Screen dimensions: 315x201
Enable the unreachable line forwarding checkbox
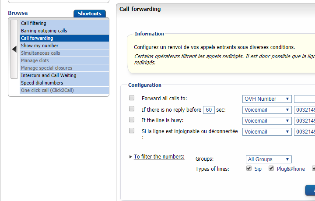point(132,130)
